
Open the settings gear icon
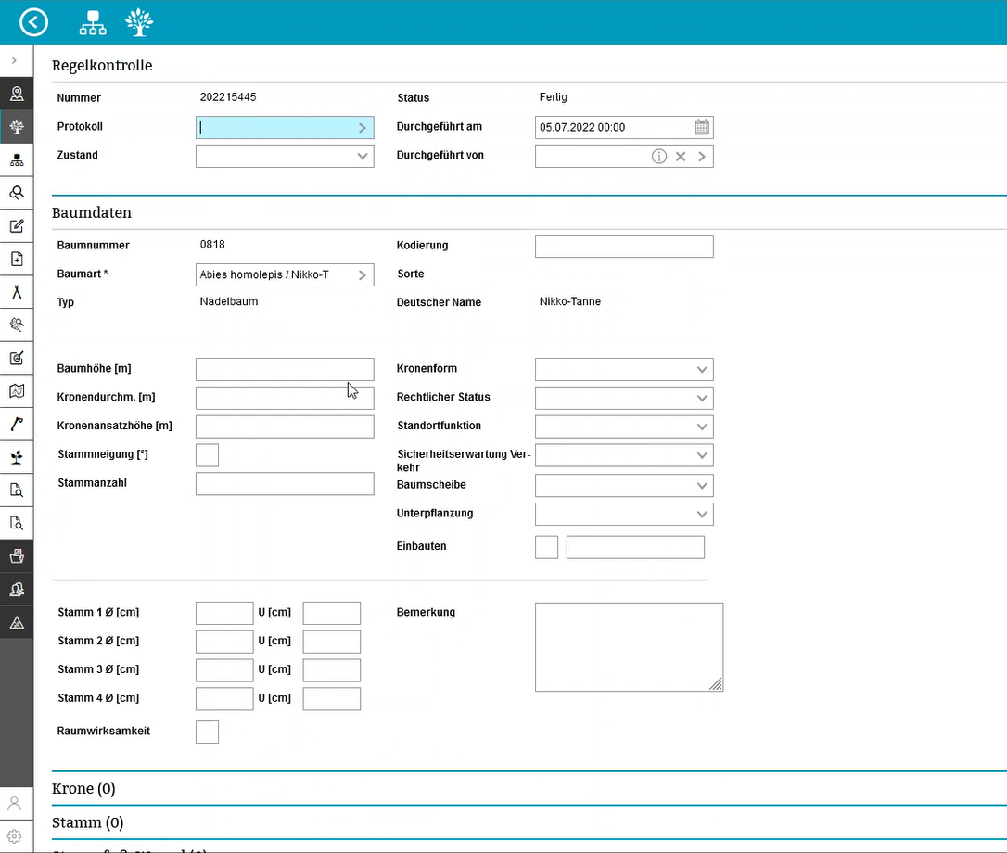pyautogui.click(x=15, y=836)
